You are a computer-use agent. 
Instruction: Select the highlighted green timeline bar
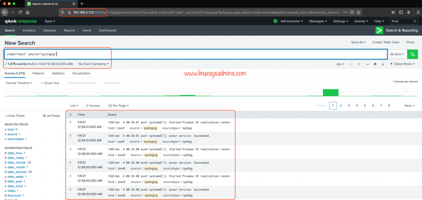tap(331, 92)
